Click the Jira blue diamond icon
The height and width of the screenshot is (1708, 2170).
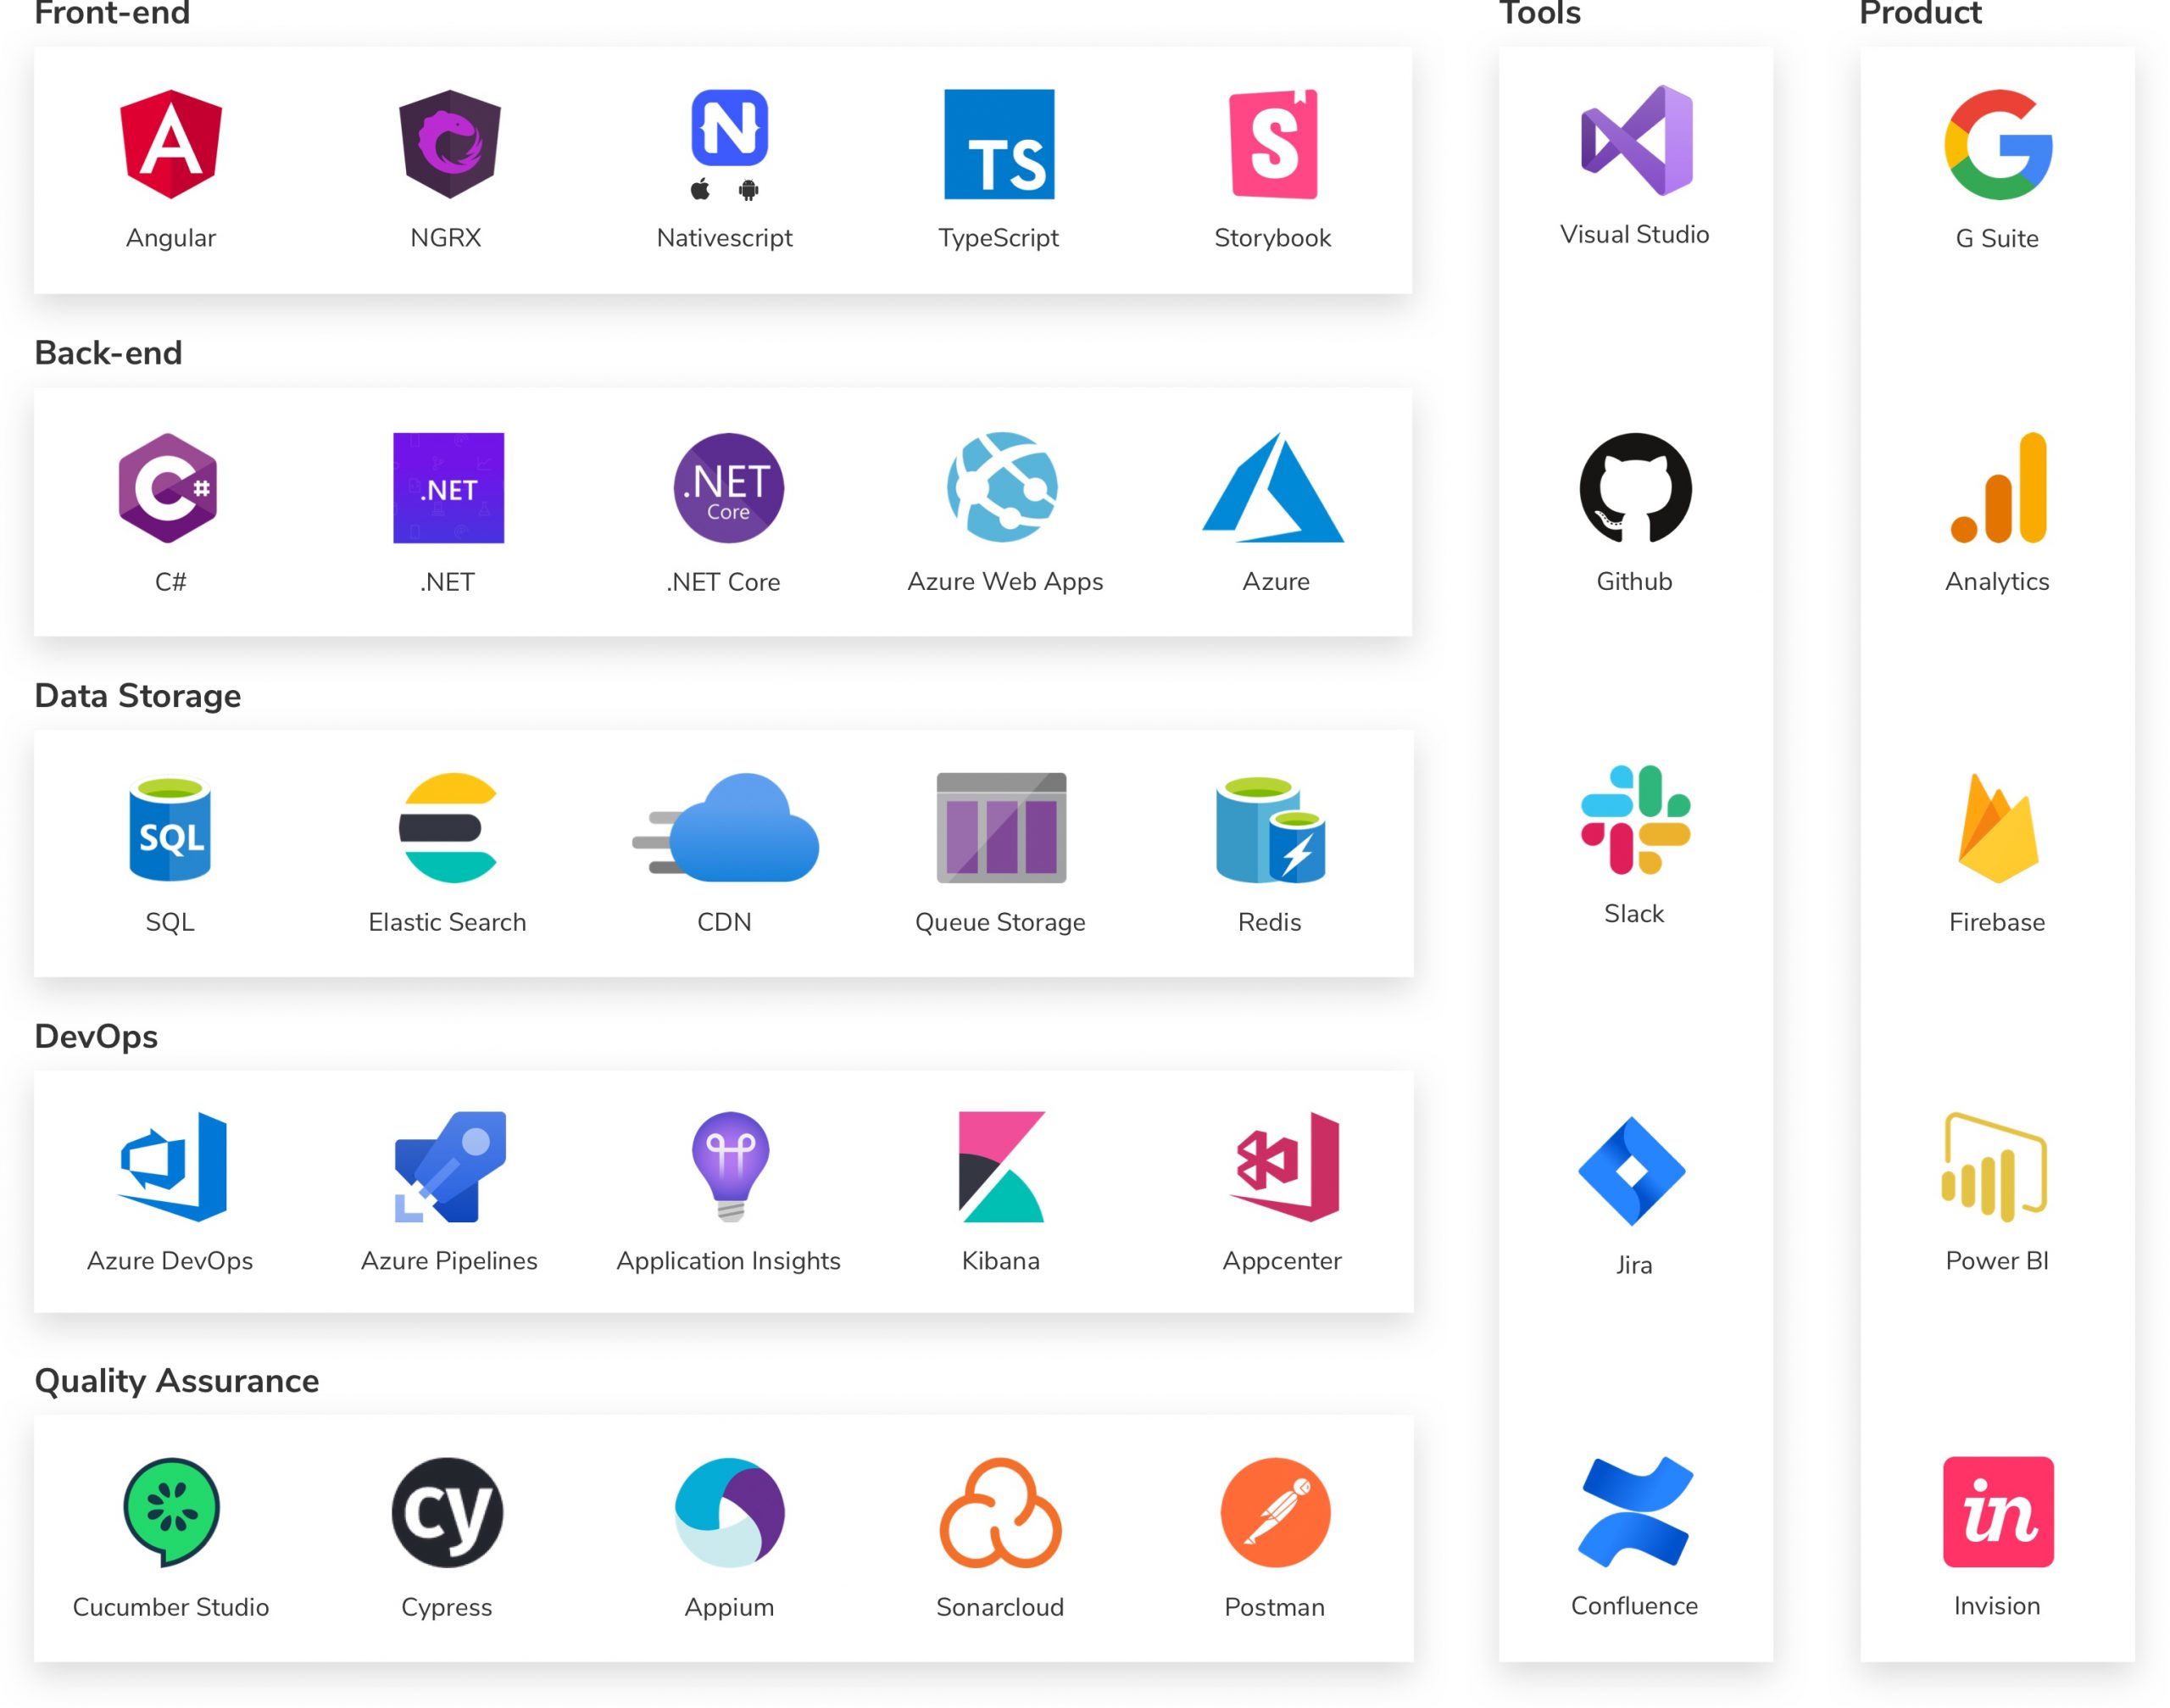point(1632,1171)
